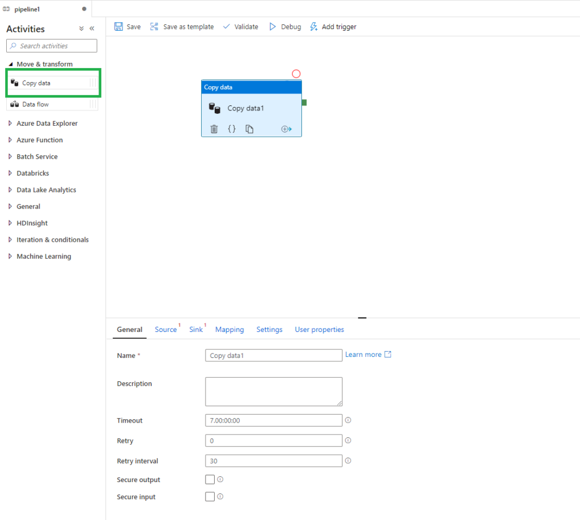This screenshot has height=520, width=580.
Task: Enable the Secure output checkbox
Action: point(210,480)
